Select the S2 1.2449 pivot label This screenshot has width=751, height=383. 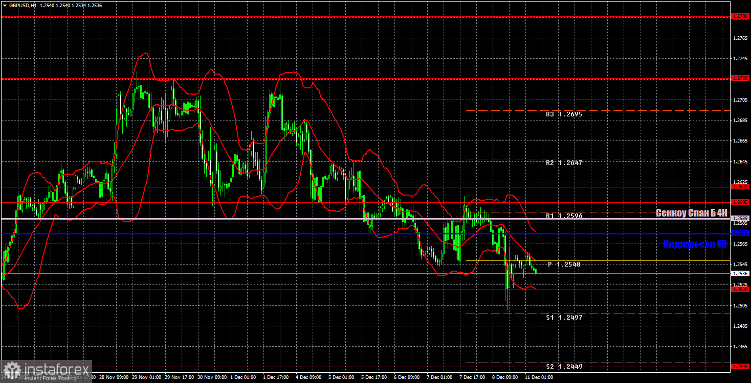pyautogui.click(x=563, y=367)
